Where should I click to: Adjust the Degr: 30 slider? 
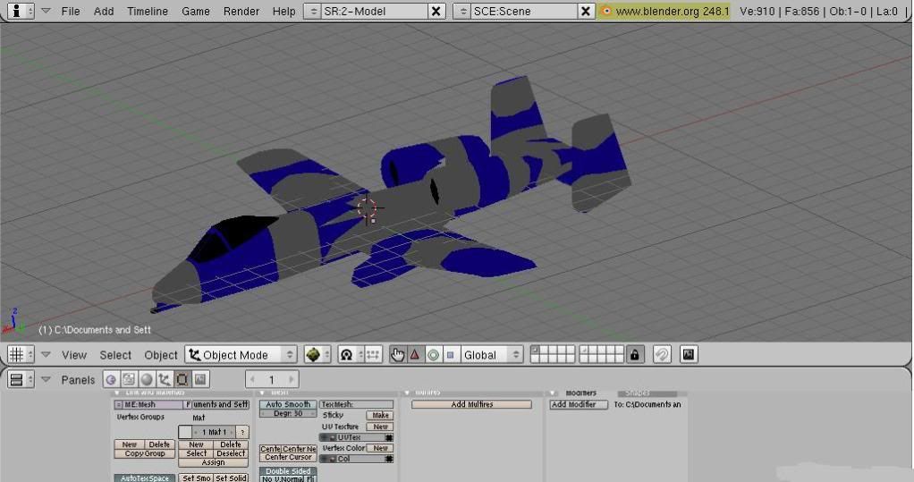click(288, 413)
